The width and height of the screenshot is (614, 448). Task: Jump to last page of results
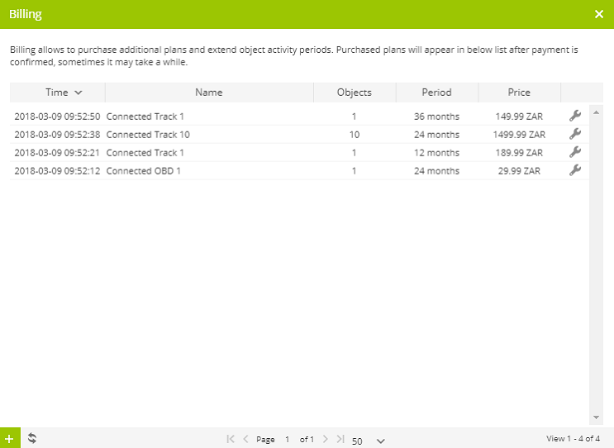[x=340, y=440]
